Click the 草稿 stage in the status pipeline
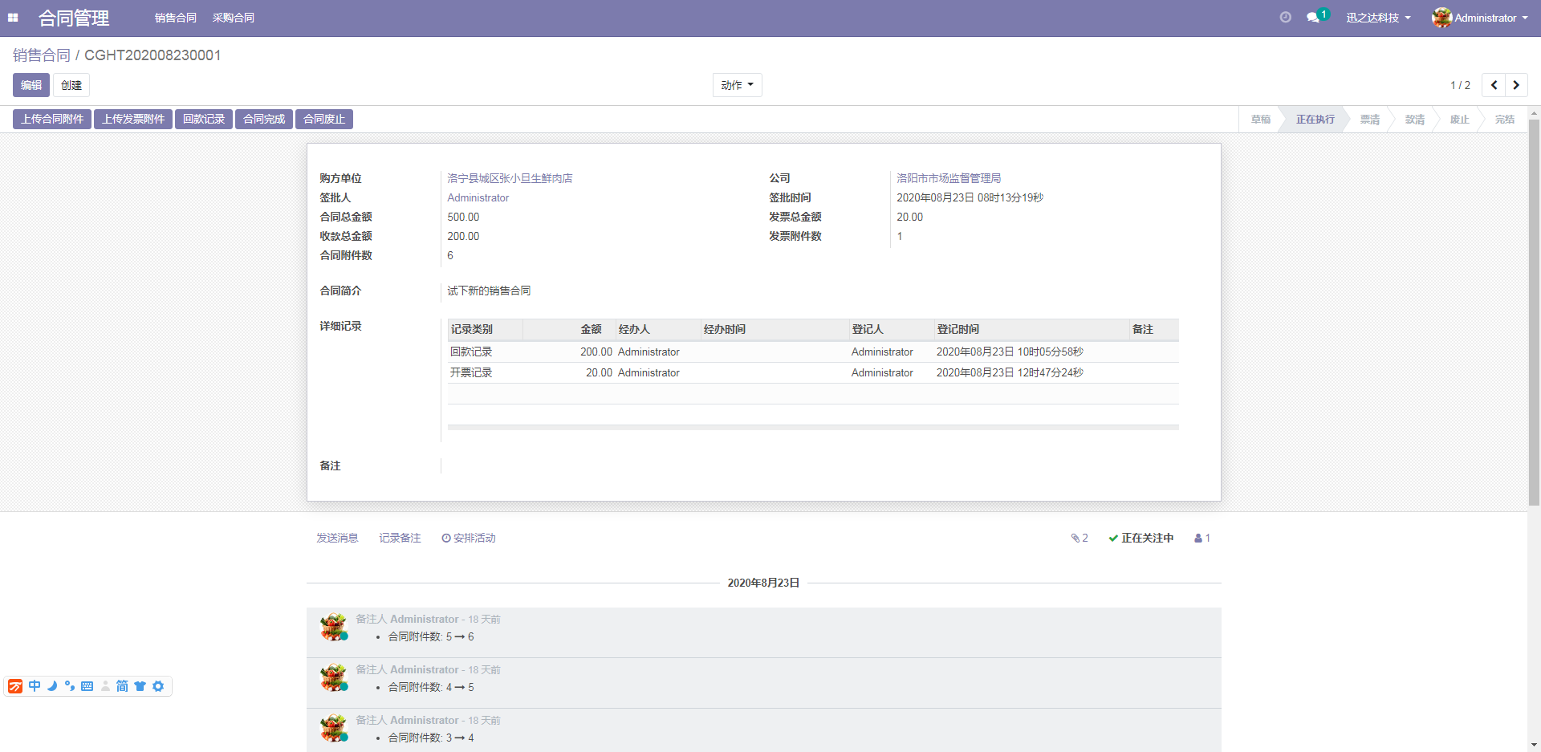 (x=1260, y=119)
